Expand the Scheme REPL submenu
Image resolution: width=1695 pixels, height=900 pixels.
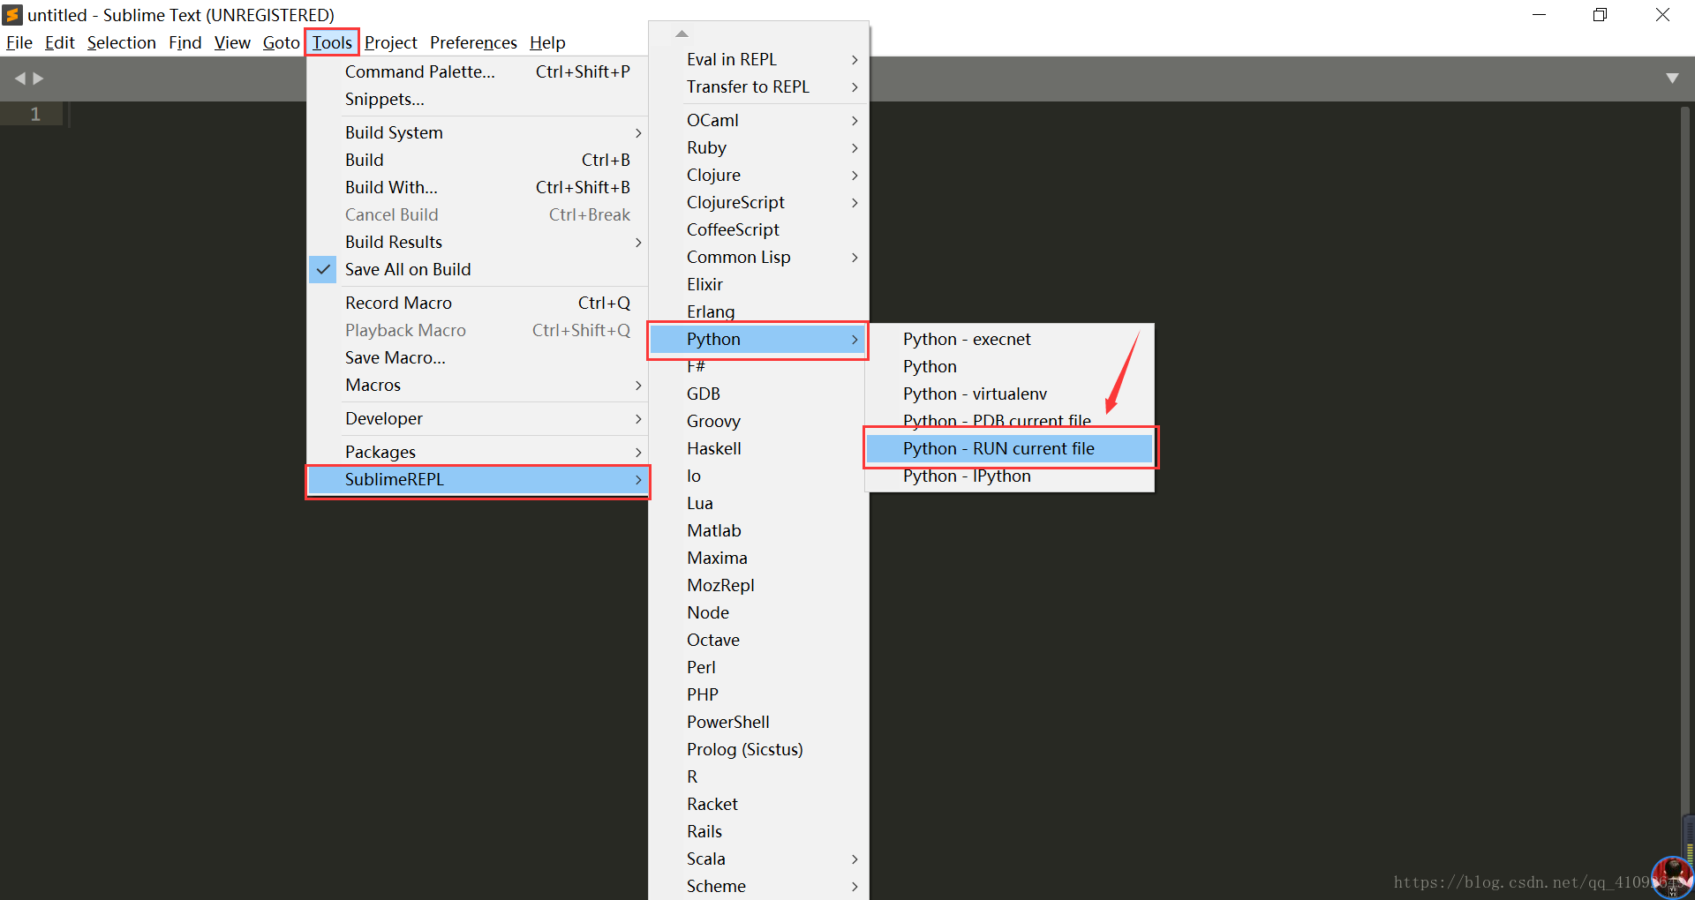758,886
